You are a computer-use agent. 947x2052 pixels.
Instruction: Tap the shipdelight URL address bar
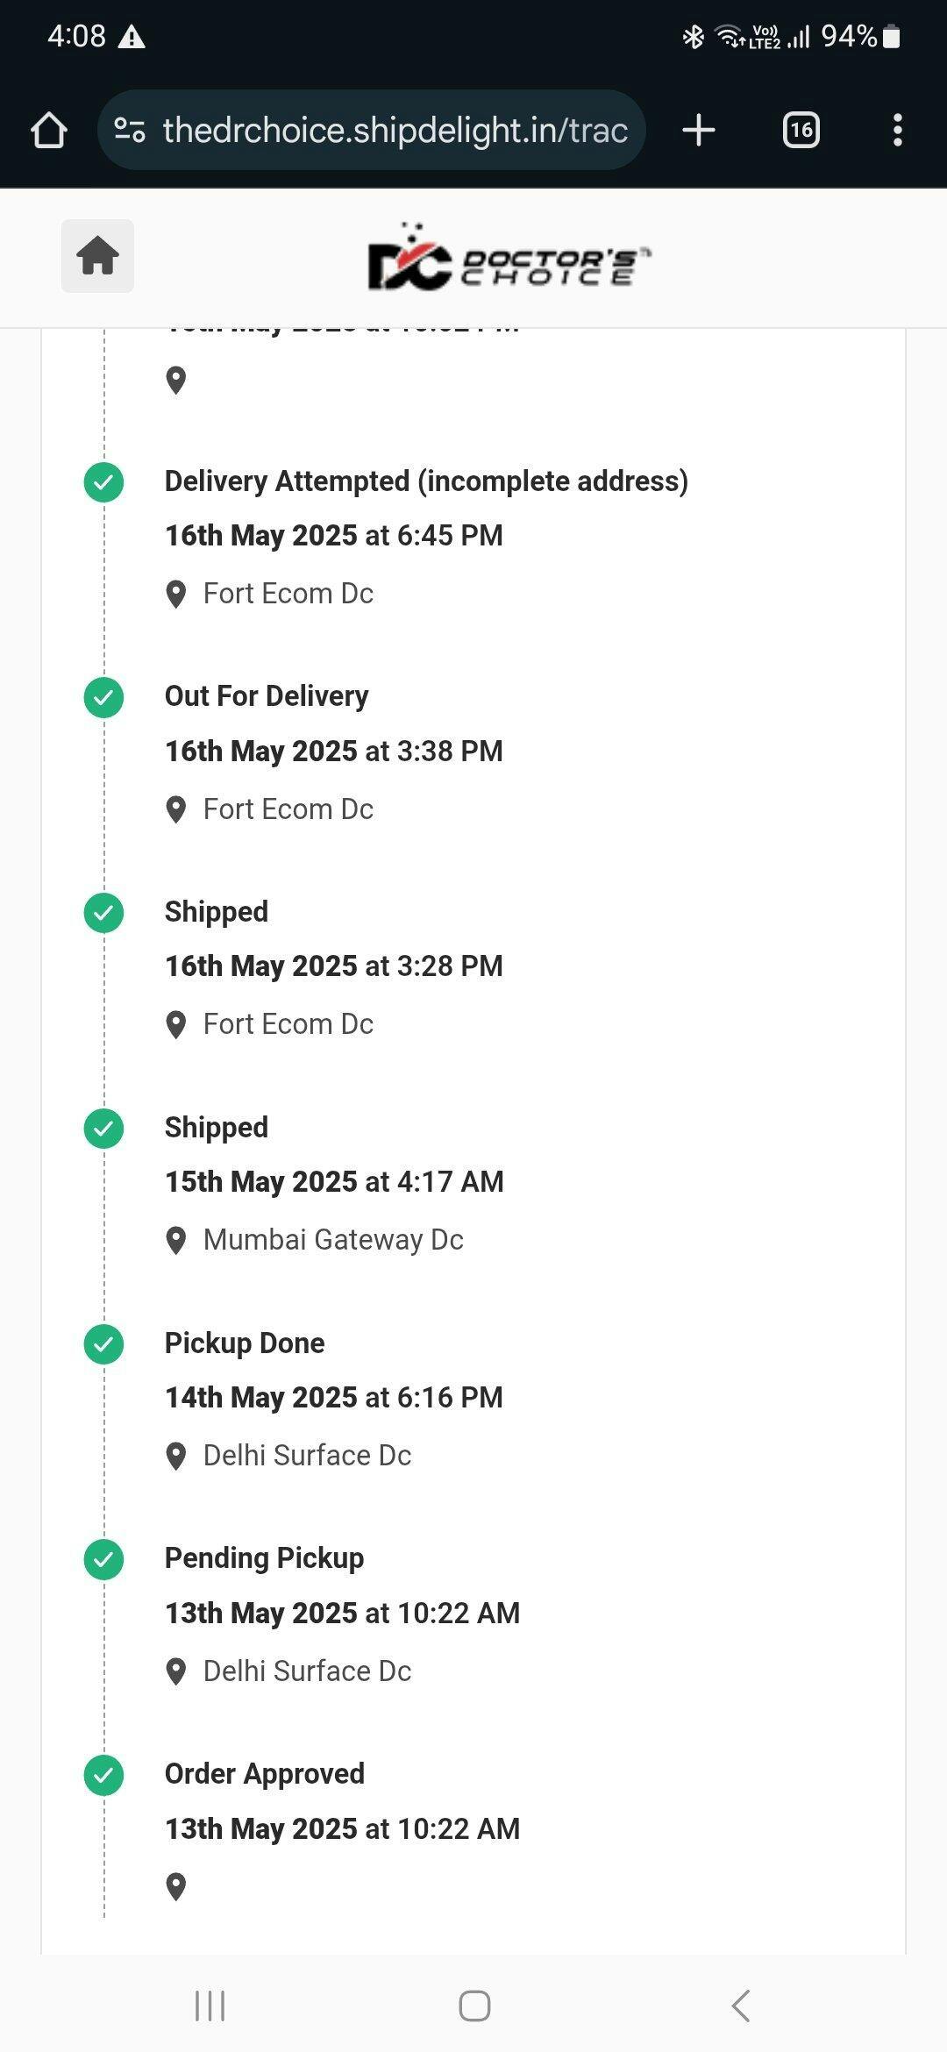pyautogui.click(x=395, y=131)
